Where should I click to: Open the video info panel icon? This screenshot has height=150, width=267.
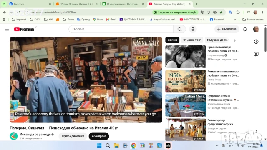point(256,42)
